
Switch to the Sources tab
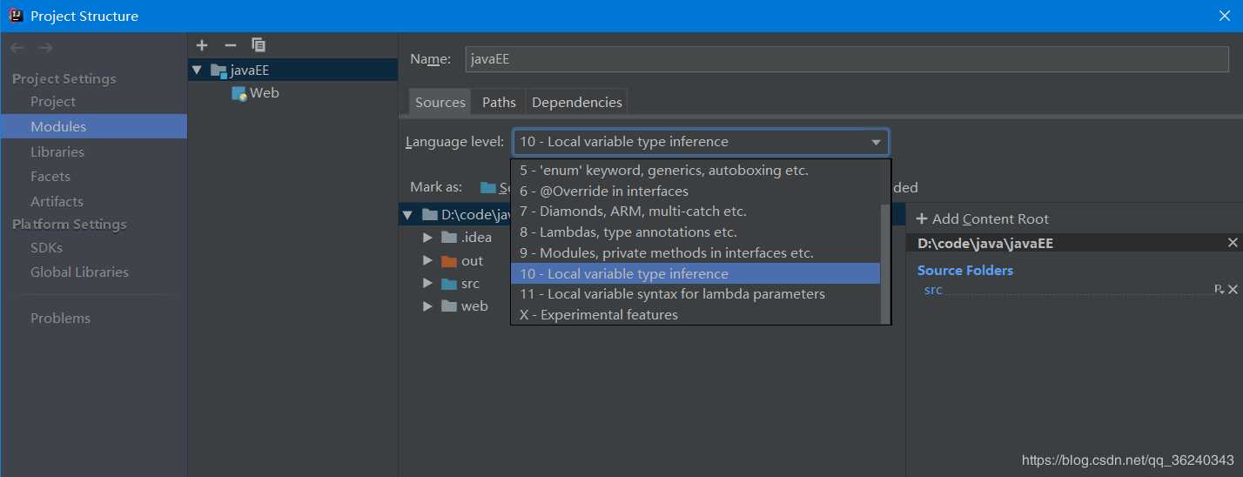pos(440,102)
